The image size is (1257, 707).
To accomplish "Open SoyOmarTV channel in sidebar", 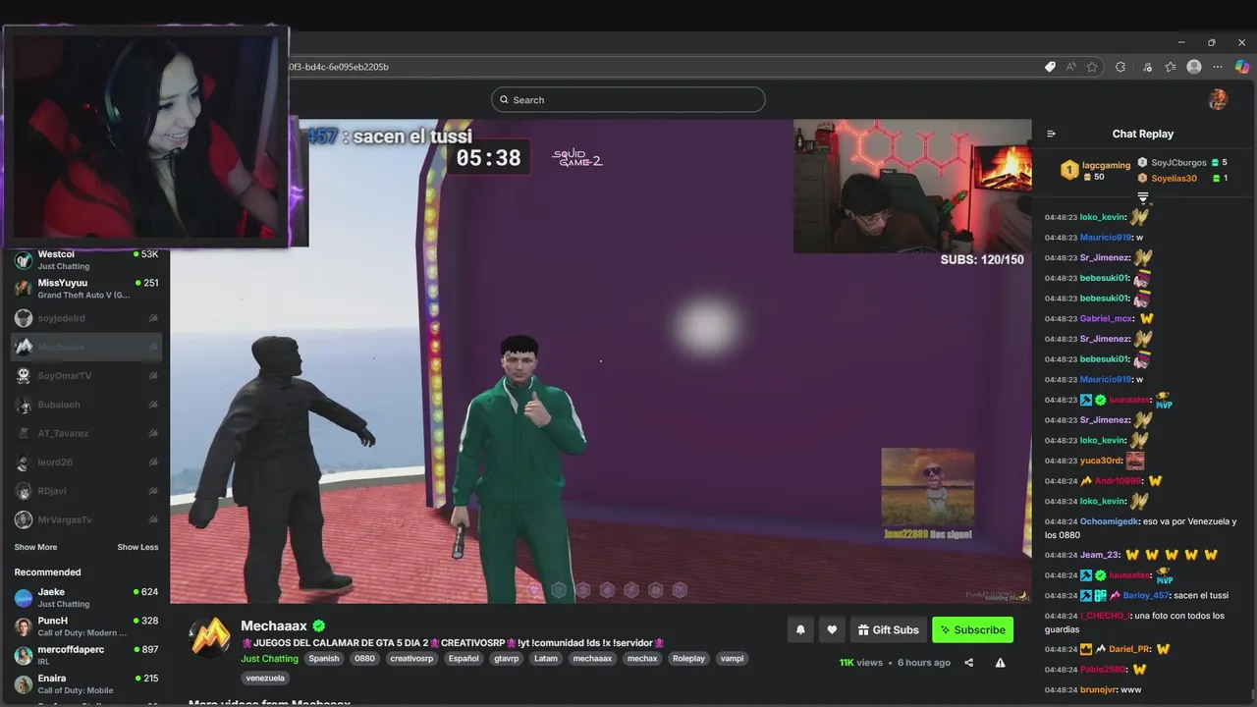I will (x=86, y=375).
